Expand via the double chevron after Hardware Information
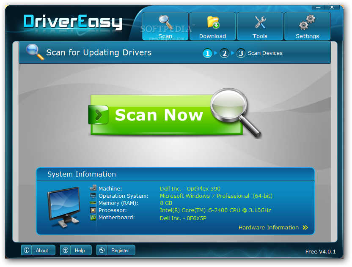The width and height of the screenshot is (352, 267). (305, 228)
